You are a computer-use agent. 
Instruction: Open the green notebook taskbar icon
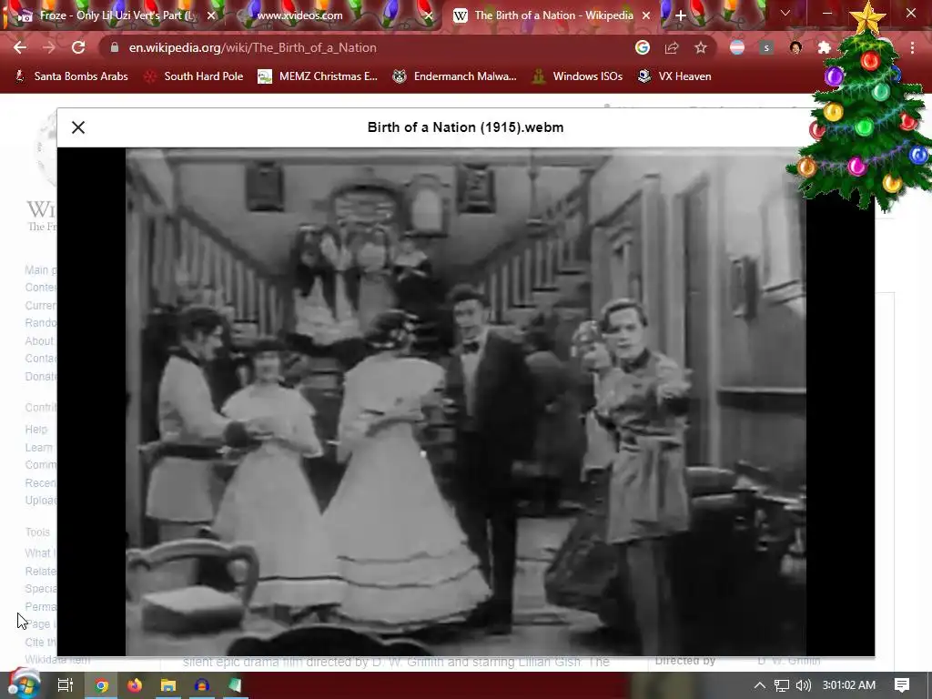(235, 685)
